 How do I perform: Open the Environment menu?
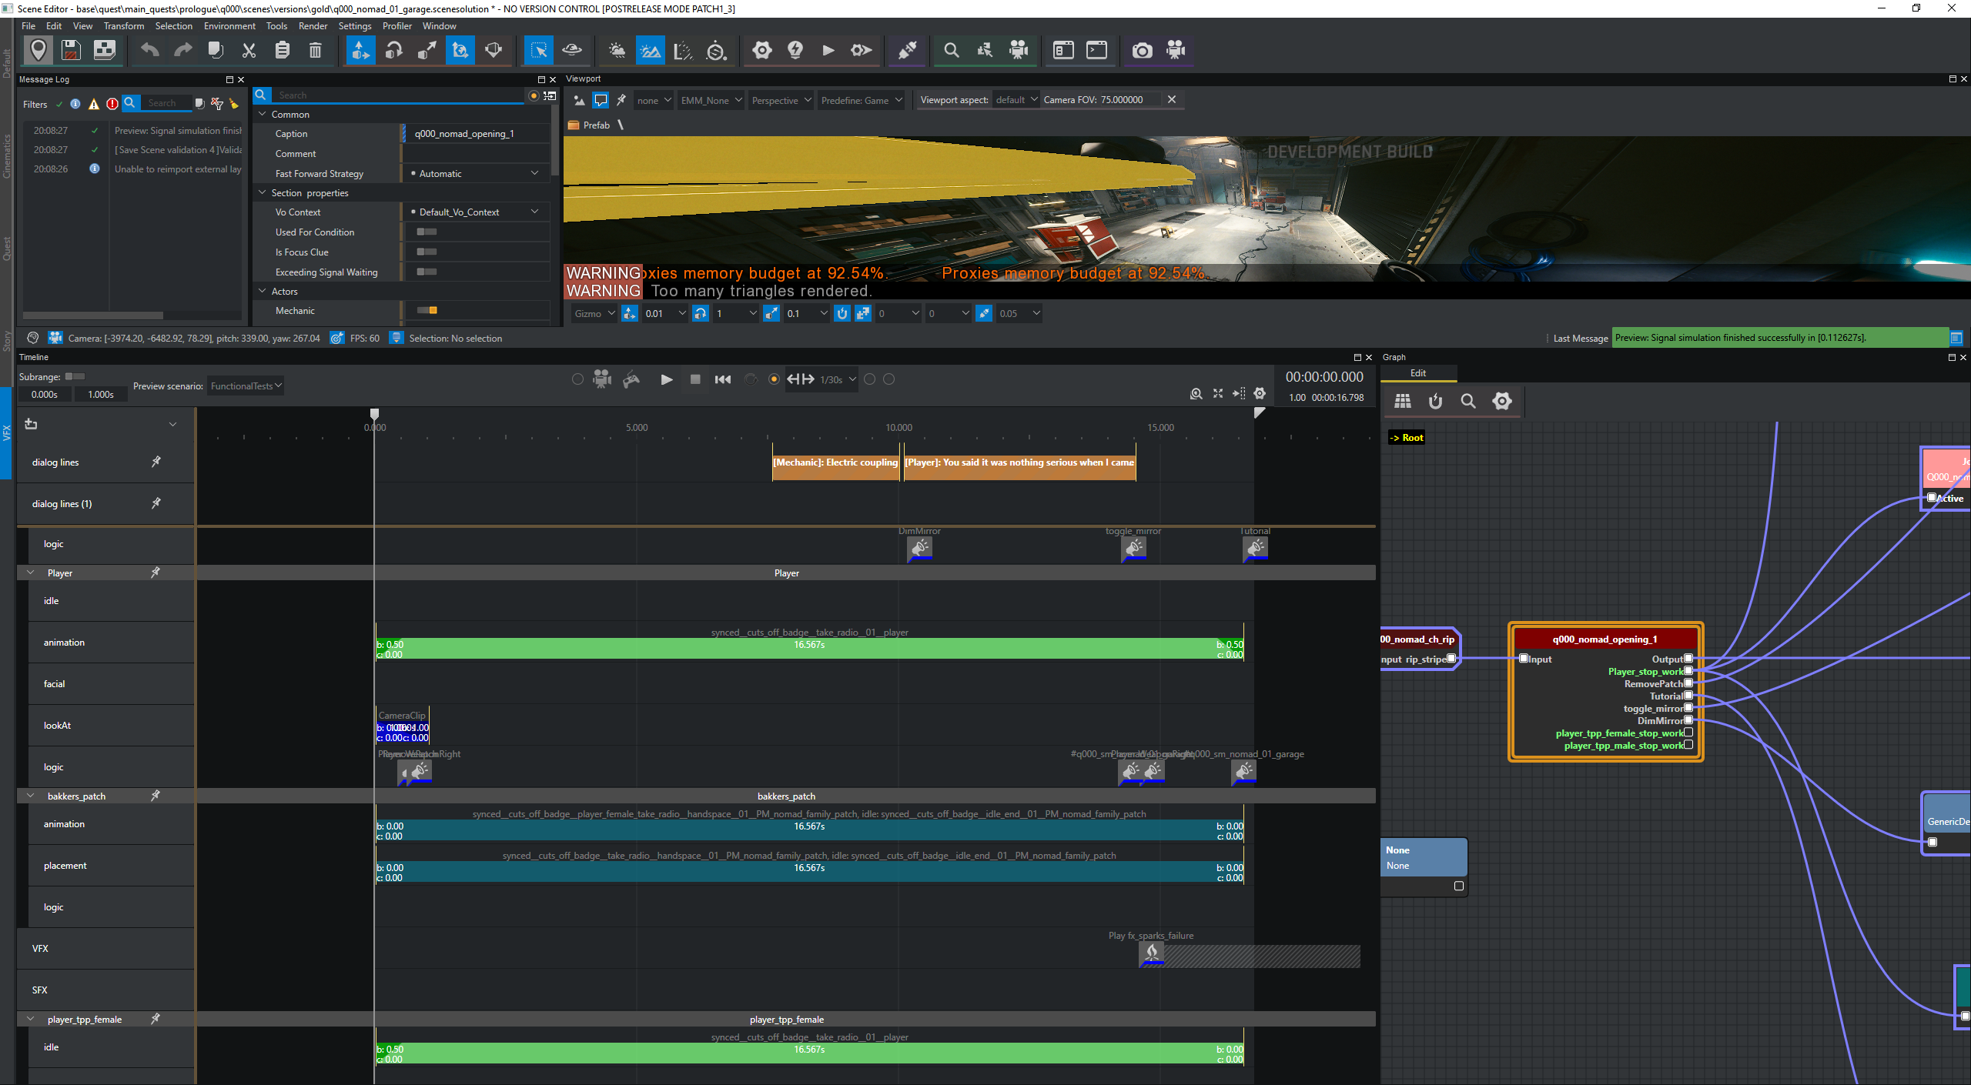(x=229, y=25)
